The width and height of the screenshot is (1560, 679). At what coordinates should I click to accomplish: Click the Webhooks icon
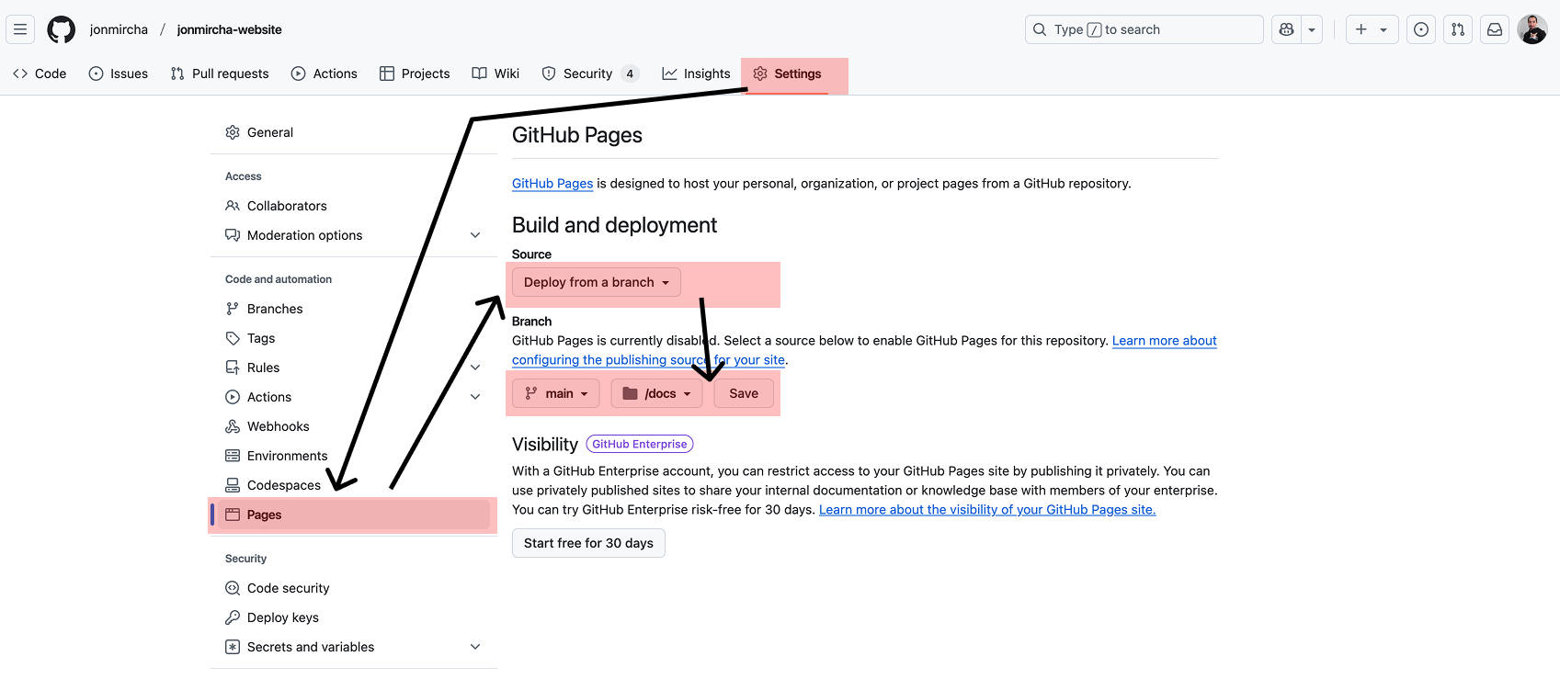(233, 426)
